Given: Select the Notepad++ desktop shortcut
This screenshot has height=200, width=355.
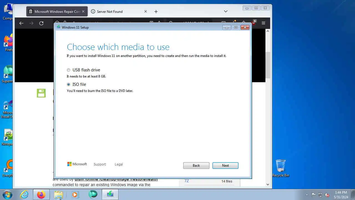Looking at the screenshot, I should 7,137.
